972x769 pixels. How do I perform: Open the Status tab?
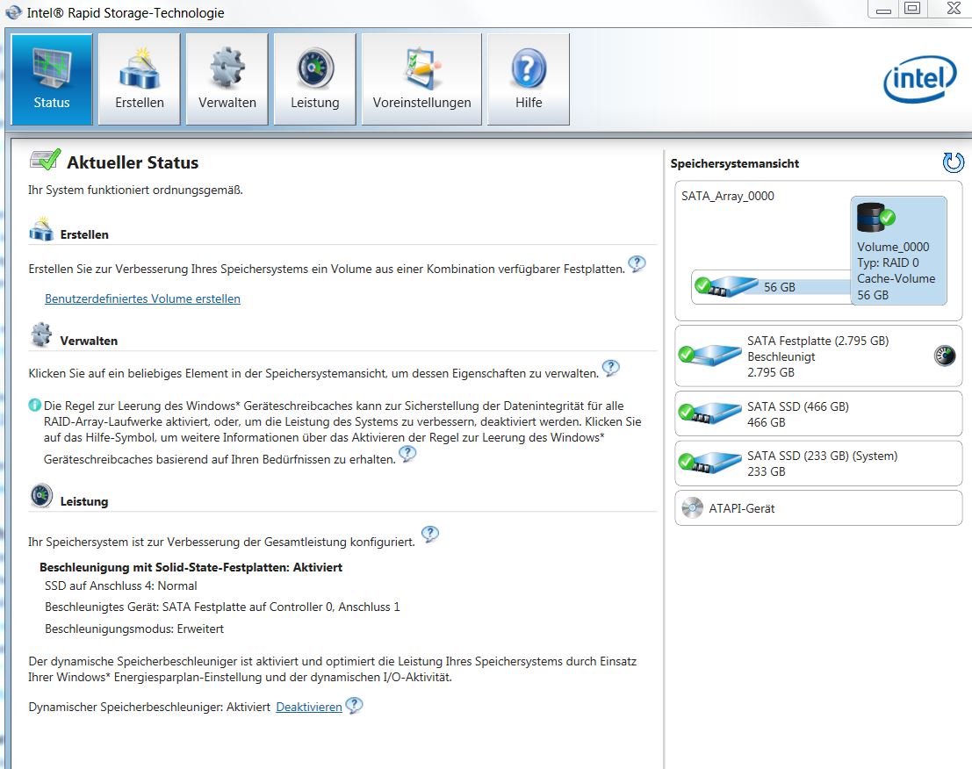(52, 79)
